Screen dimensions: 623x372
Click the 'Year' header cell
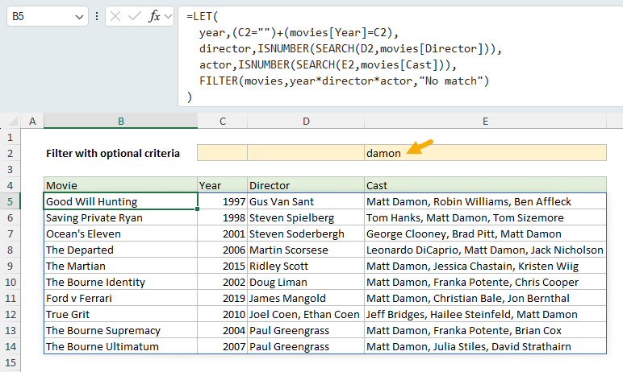coord(222,185)
